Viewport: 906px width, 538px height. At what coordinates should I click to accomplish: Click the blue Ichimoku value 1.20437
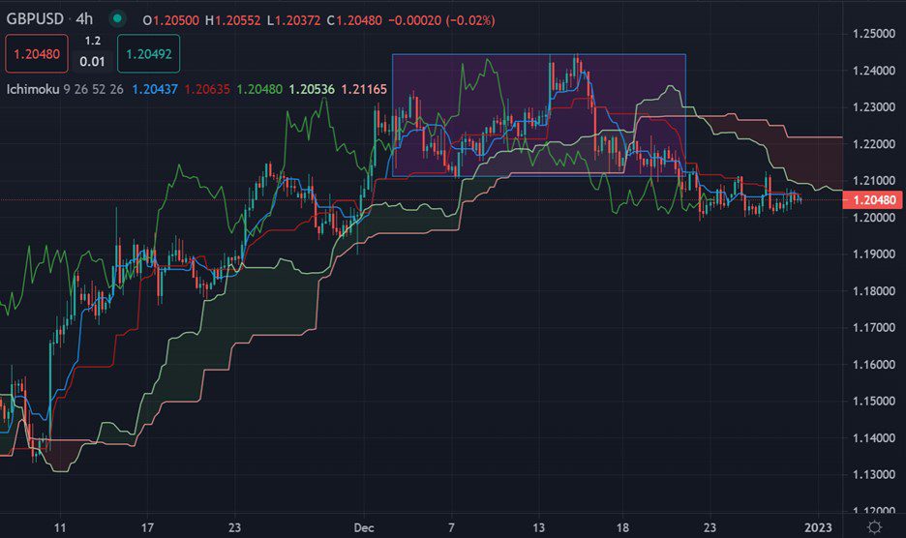tap(155, 90)
